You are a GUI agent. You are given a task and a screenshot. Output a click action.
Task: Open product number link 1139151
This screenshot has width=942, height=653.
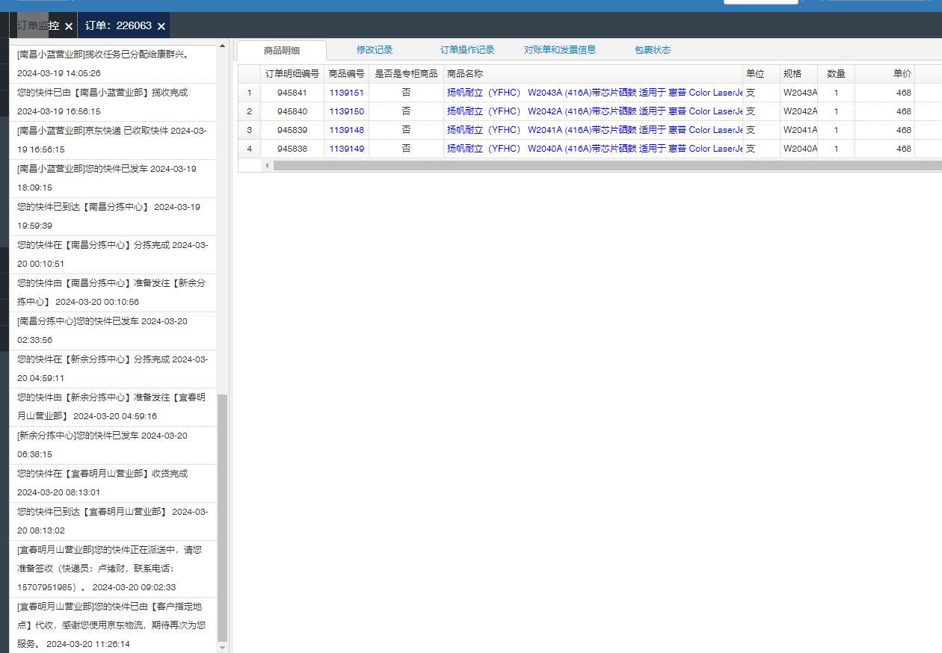(x=347, y=93)
